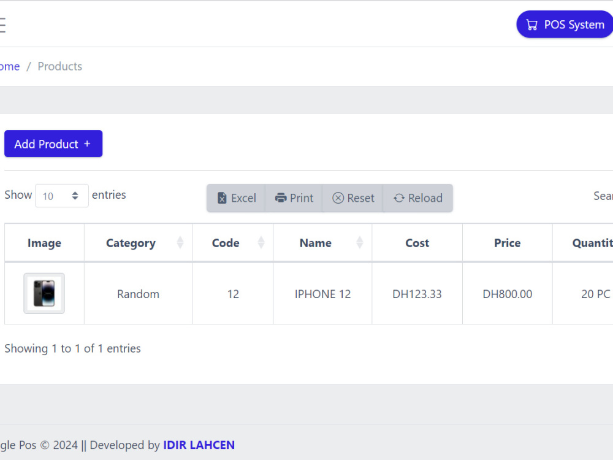Print the products table
613x460 pixels.
[x=294, y=198]
